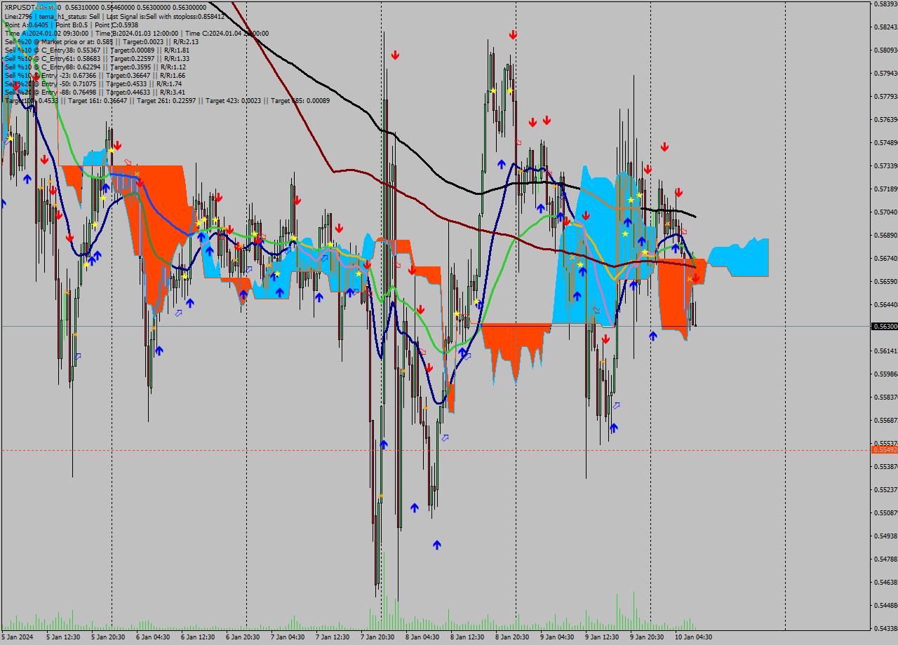Select the 'Entry -50: 0.71075' line
898x645 pixels.
pos(93,83)
